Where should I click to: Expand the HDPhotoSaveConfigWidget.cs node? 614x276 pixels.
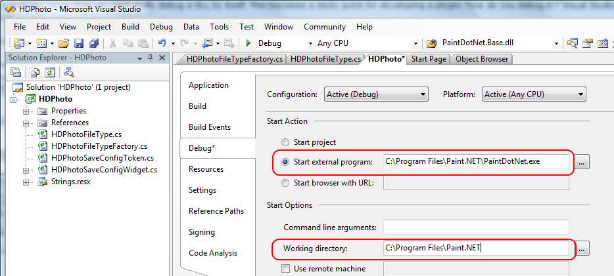pos(26,170)
